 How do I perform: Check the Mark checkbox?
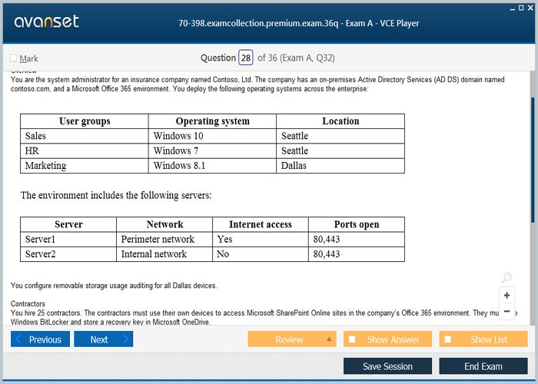[x=13, y=58]
